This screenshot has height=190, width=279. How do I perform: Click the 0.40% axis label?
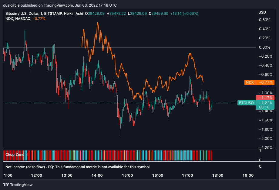coord(264,29)
